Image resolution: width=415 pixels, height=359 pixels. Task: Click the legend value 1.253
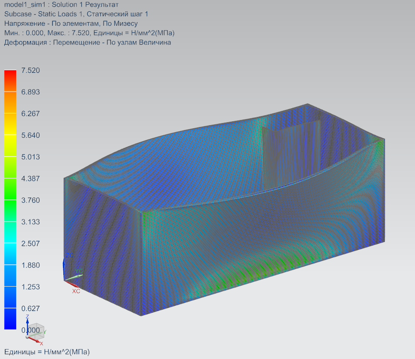point(31,287)
